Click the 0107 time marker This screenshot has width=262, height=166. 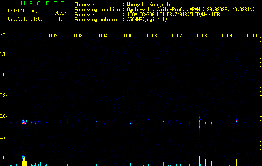click(x=177, y=36)
